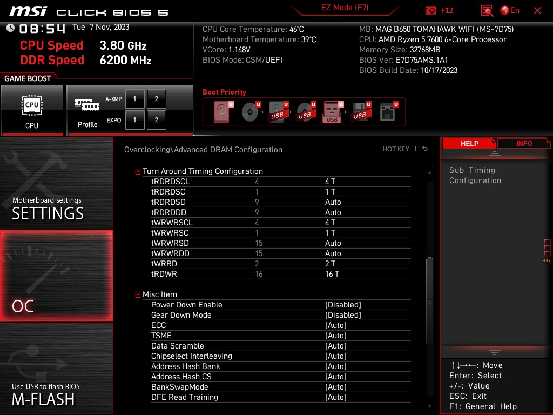Click the Overclocking\Advanced DRAM Configuration breadcrumb
Viewport: 553px width, 415px height.
(x=203, y=150)
